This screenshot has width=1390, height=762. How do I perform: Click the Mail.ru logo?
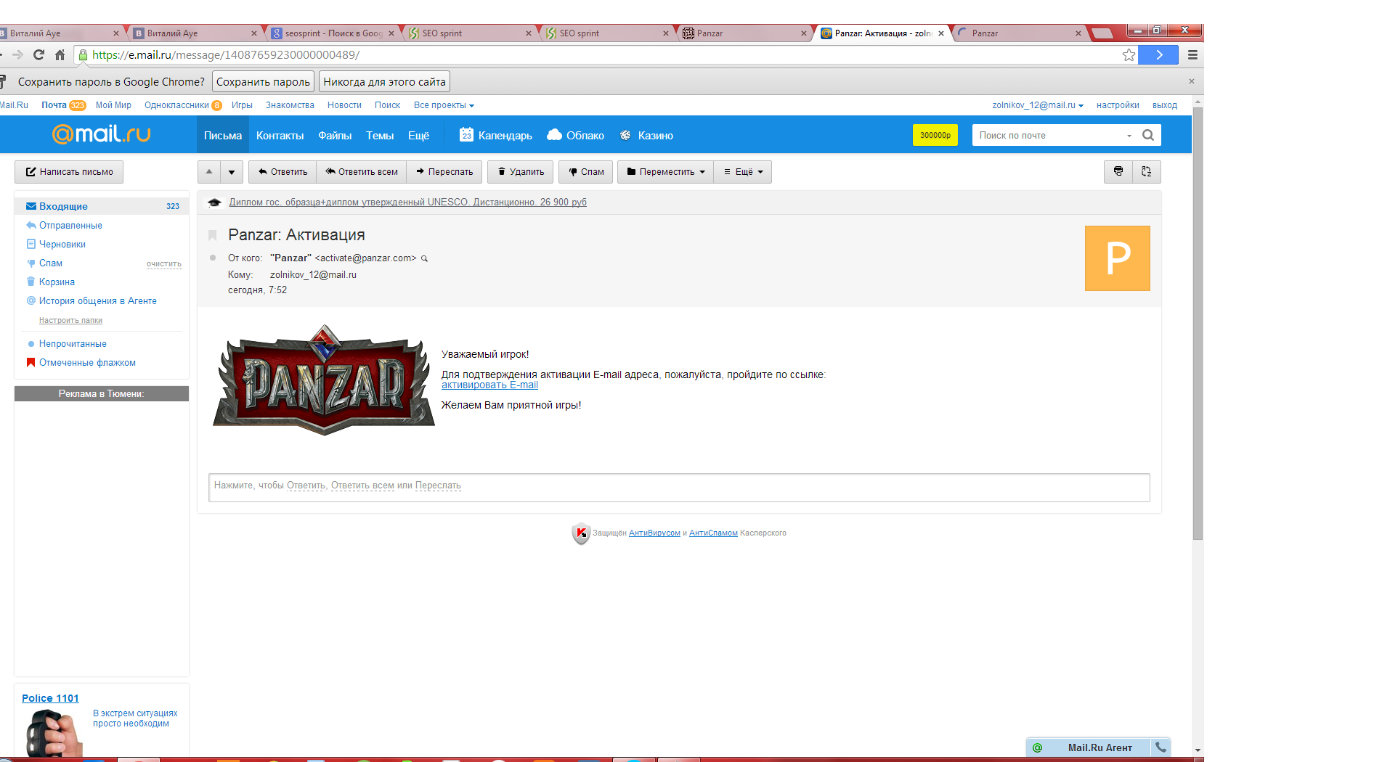(102, 134)
